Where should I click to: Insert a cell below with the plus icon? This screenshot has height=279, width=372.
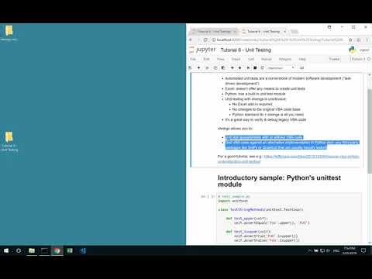pyautogui.click(x=198, y=67)
